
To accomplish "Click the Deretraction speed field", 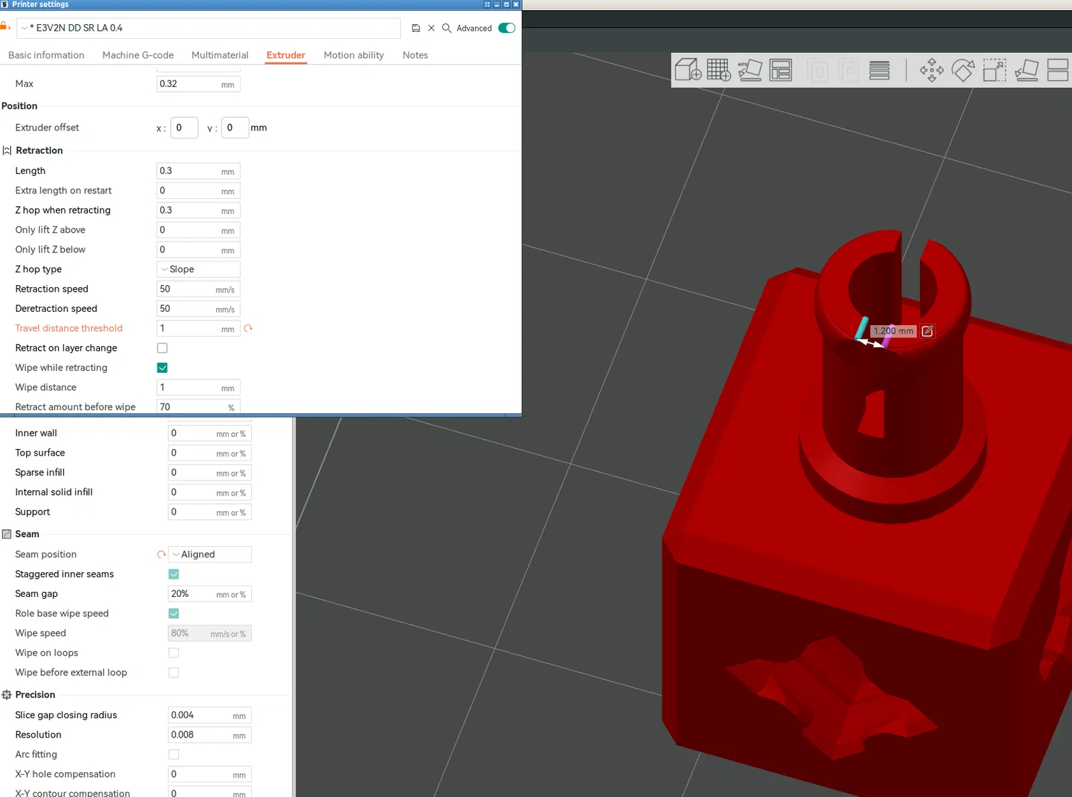I will (x=198, y=308).
